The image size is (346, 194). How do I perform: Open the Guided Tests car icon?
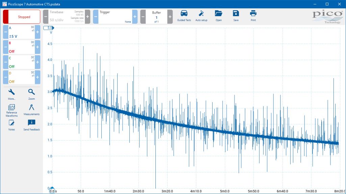184,16
